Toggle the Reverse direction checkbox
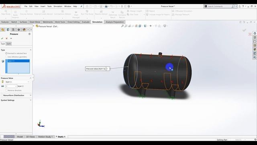The image size is (257, 145). (x=6, y=90)
